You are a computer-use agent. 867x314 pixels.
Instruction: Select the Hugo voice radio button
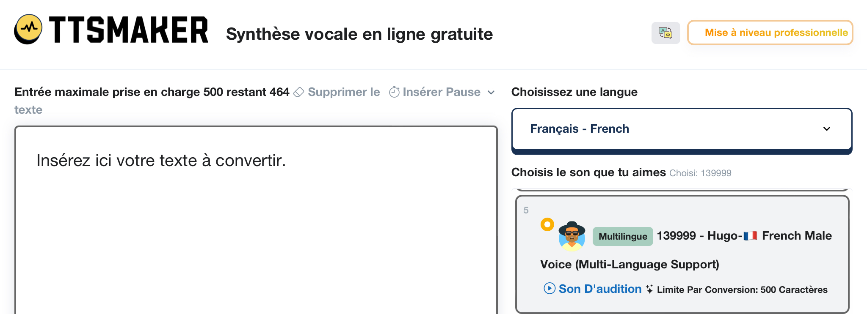coord(547,224)
